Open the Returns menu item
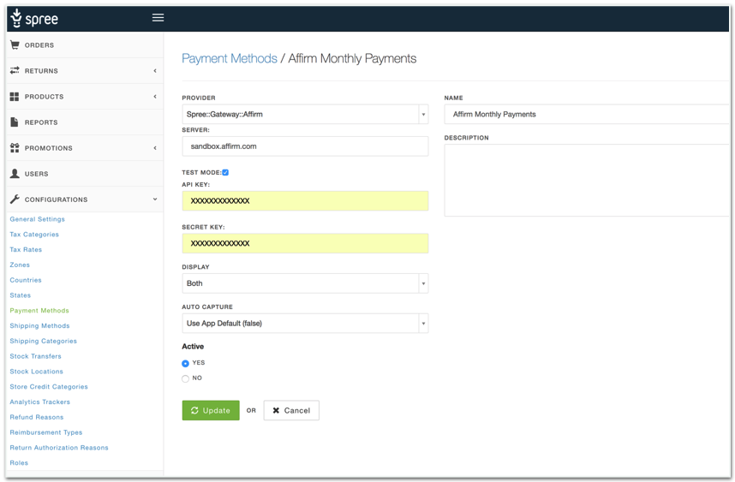Screen dimensions: 735x482 coord(85,71)
